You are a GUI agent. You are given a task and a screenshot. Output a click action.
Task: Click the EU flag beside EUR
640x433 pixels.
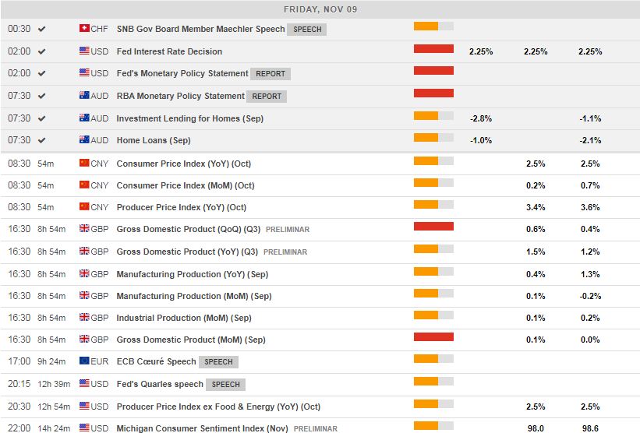[84, 361]
